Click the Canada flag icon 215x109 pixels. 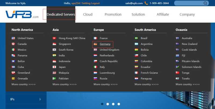click(x=13, y=44)
